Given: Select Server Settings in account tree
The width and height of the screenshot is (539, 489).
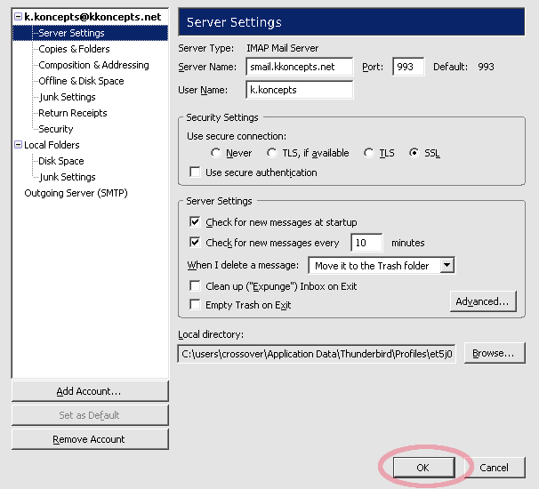Looking at the screenshot, I should 71,33.
